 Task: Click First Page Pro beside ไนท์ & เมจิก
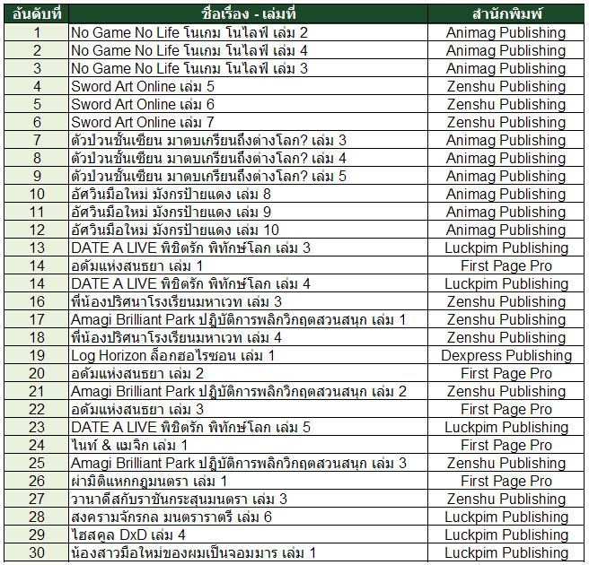506,446
